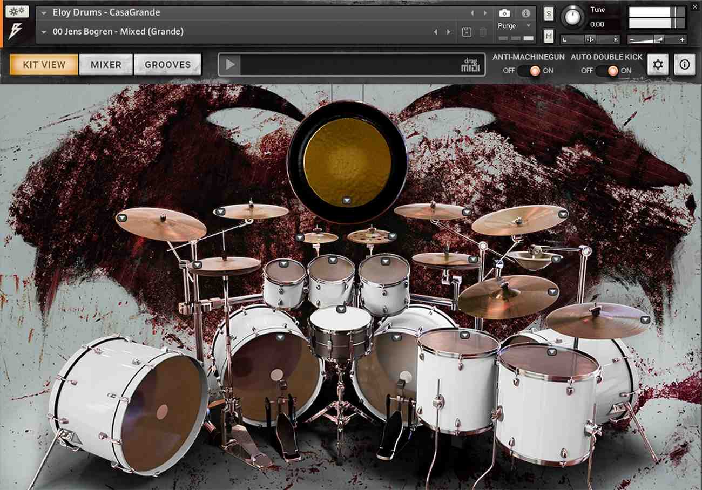Click the drag MIDI icon
The height and width of the screenshot is (490, 702).
(x=470, y=65)
